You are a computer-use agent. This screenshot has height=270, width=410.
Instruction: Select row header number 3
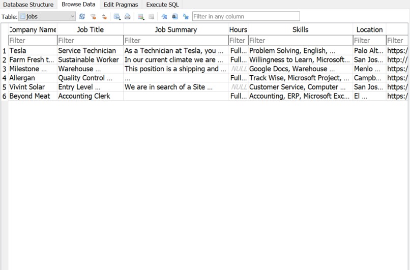pos(5,69)
